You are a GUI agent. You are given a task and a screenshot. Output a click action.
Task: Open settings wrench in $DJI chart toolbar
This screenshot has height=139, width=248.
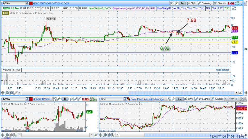pos(173,99)
